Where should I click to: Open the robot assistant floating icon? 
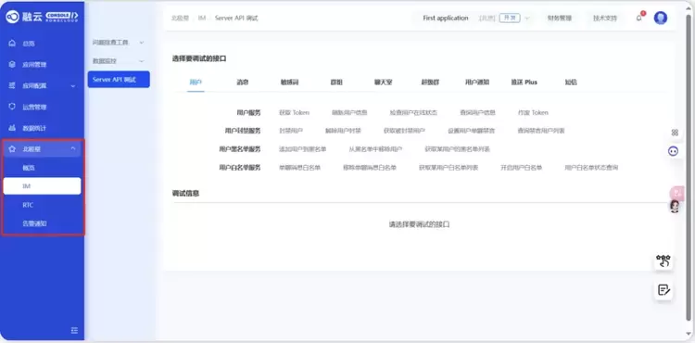point(674,151)
